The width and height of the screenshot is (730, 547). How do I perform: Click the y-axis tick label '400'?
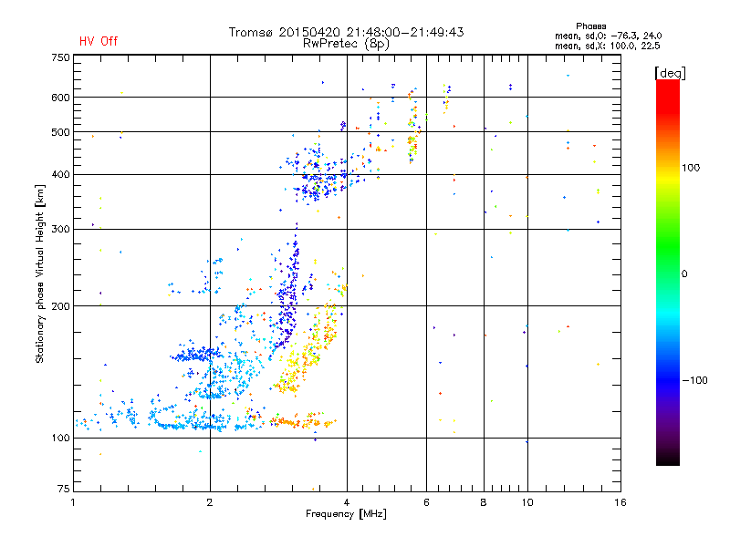pos(61,175)
